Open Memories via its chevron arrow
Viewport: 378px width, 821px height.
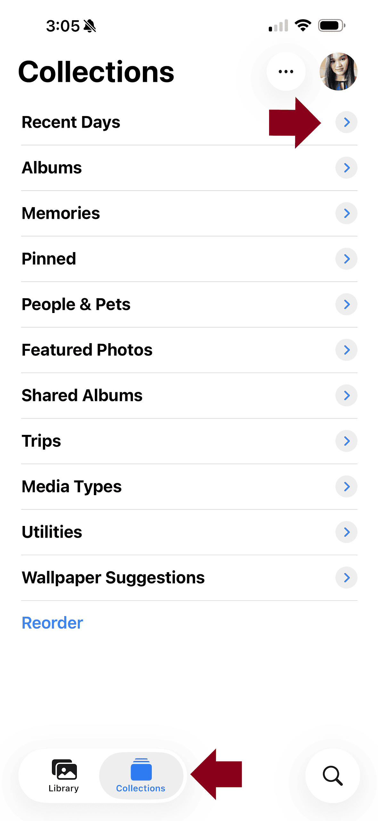pos(346,213)
